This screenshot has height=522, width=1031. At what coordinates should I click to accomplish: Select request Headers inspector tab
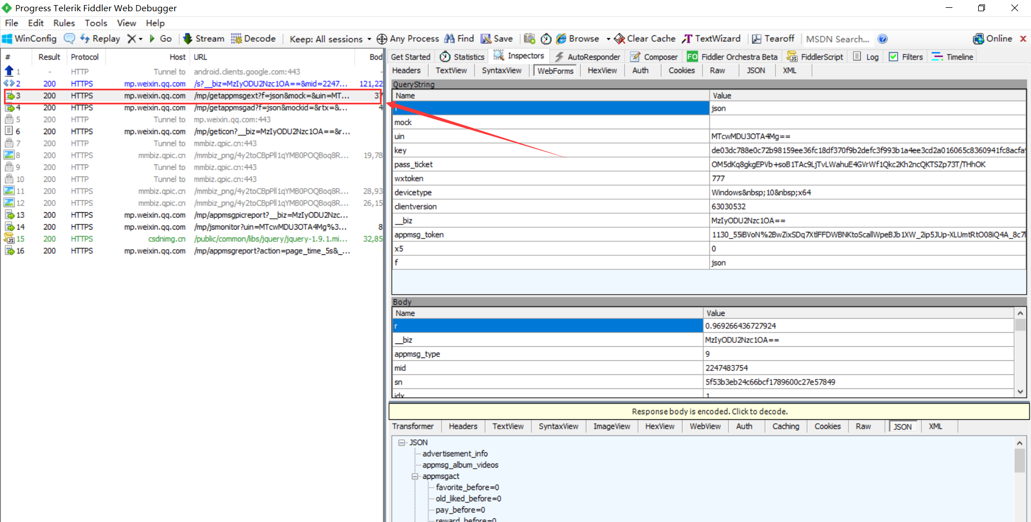pyautogui.click(x=406, y=71)
